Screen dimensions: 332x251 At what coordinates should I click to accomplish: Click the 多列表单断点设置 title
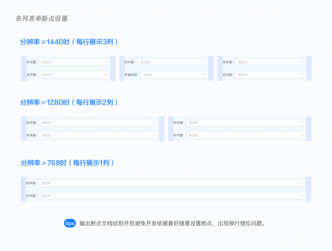coord(41,19)
